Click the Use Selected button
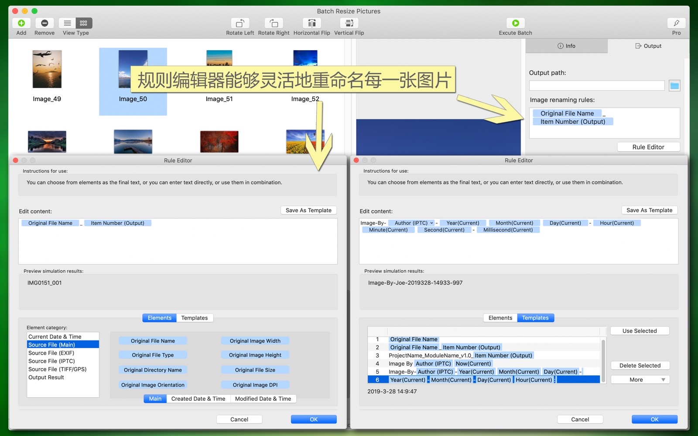698x436 pixels. pyautogui.click(x=640, y=331)
